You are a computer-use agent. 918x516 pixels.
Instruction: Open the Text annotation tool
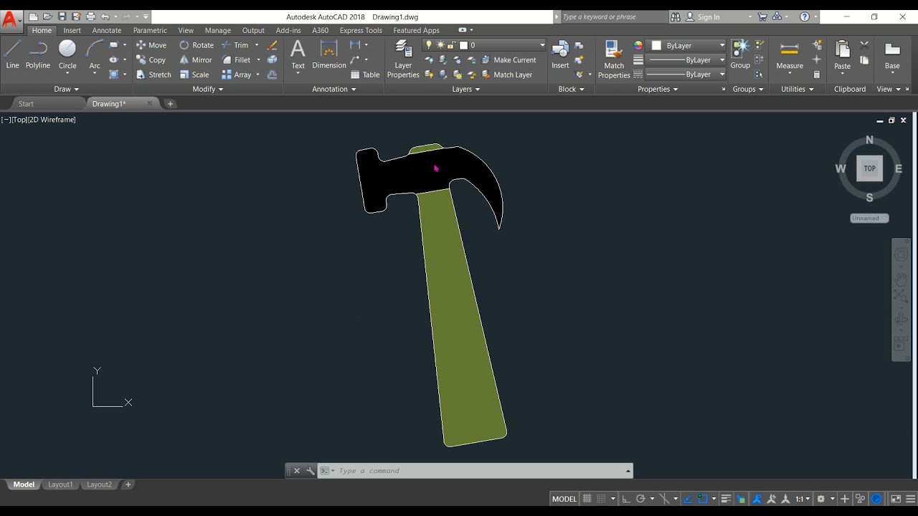(298, 55)
